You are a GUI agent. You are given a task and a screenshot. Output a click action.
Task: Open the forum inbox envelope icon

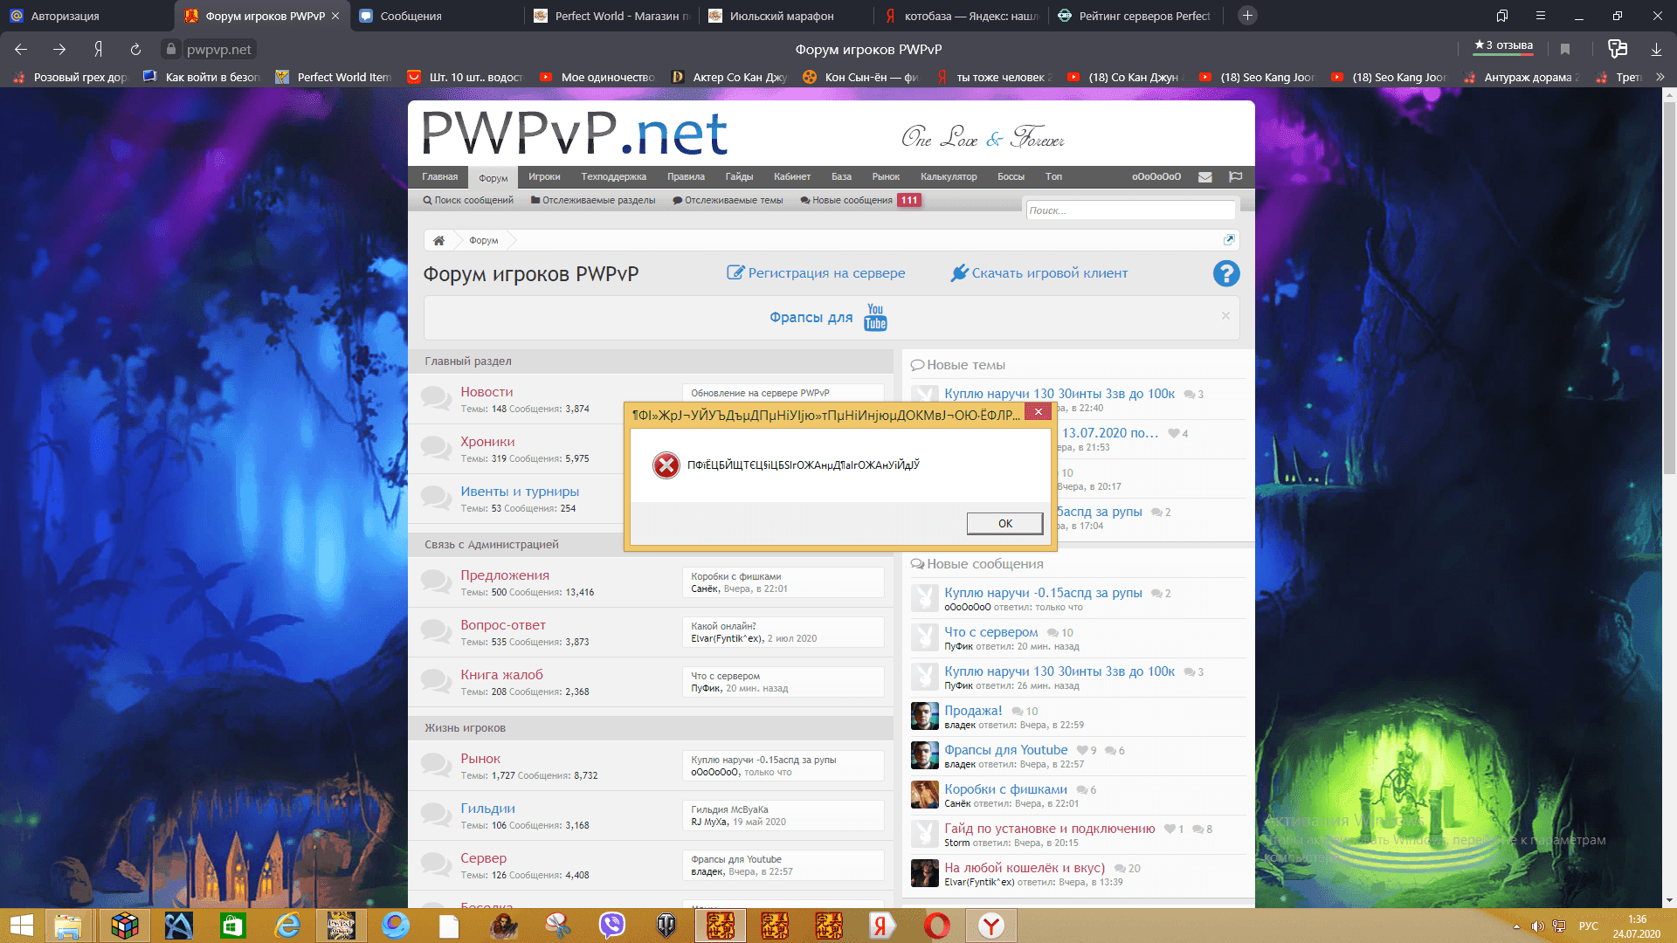click(1204, 177)
